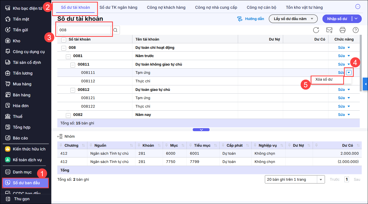
Task: Open the Tiền mặt sidebar module
Action: tap(21, 19)
